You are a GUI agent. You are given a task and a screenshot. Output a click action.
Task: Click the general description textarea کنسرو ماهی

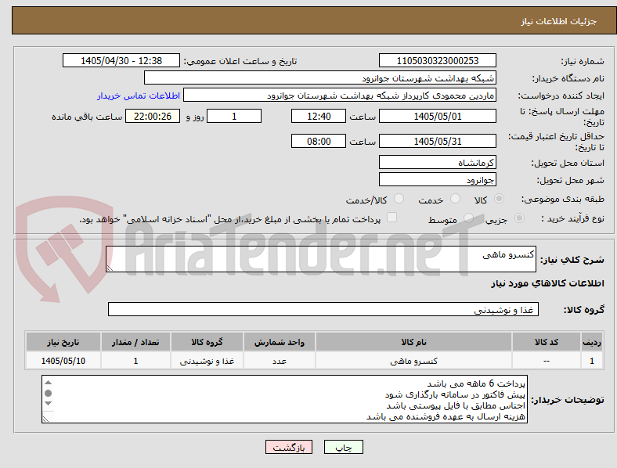point(321,259)
